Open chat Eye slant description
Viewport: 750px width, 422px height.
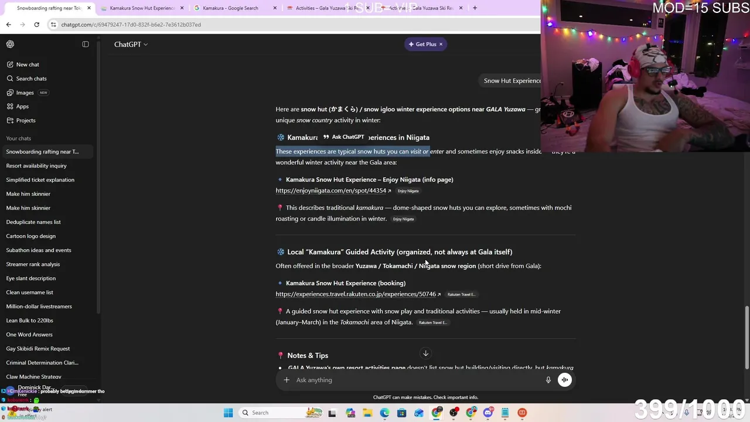[x=47, y=278]
